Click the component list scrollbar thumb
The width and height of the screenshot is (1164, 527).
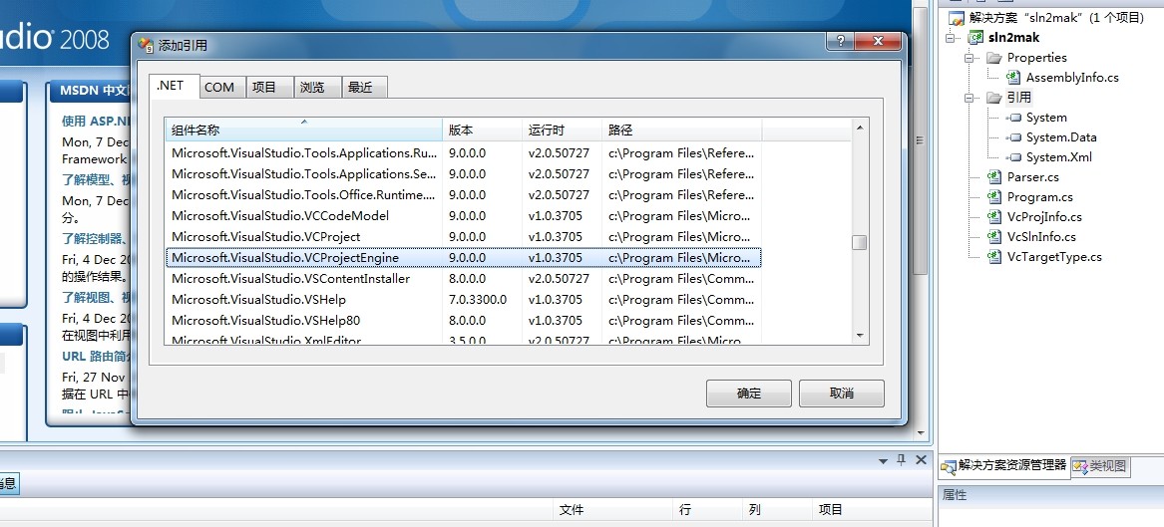point(860,242)
